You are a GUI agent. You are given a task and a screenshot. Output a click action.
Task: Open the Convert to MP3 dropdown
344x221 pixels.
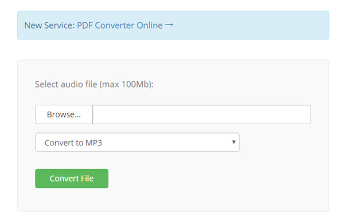[138, 143]
